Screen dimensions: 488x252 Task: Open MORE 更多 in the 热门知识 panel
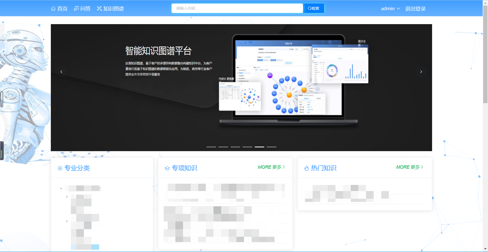coord(409,167)
